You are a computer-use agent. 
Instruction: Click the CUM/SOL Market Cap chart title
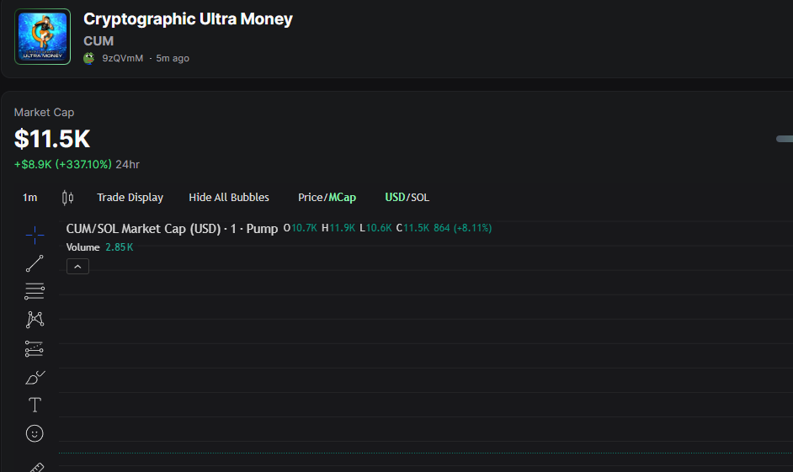[x=172, y=228]
